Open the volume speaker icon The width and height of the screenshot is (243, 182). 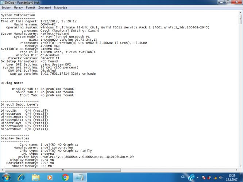(221, 178)
